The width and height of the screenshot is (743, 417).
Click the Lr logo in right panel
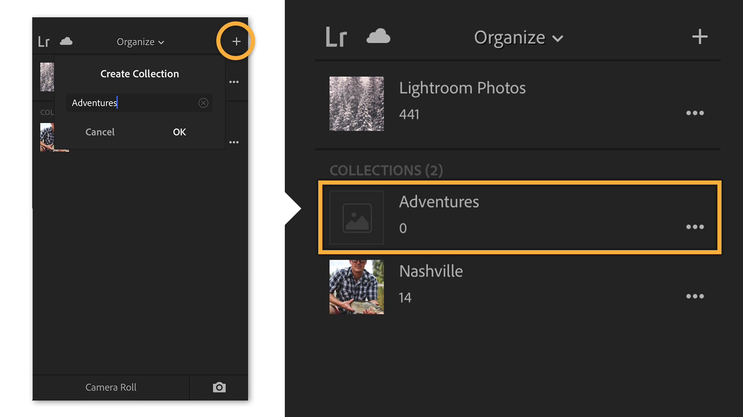pyautogui.click(x=336, y=37)
